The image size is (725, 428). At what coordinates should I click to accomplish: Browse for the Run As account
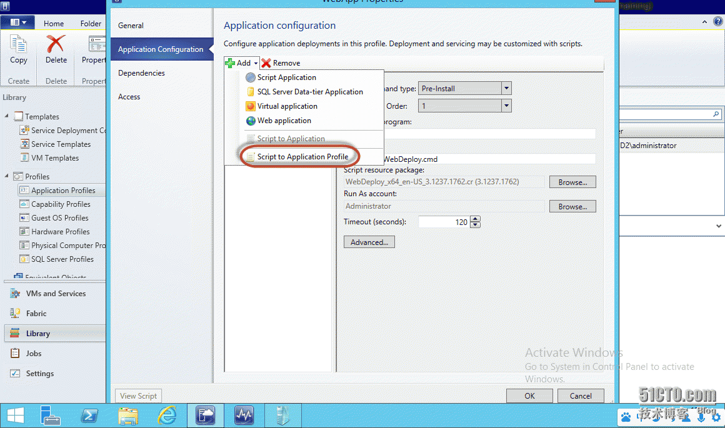pos(572,206)
